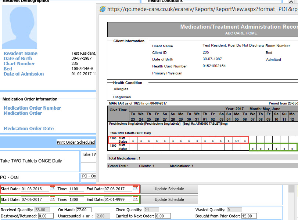Select the Time field containing 1300
Image resolution: width=298 pixels, height=220 pixels.
(x=76, y=199)
